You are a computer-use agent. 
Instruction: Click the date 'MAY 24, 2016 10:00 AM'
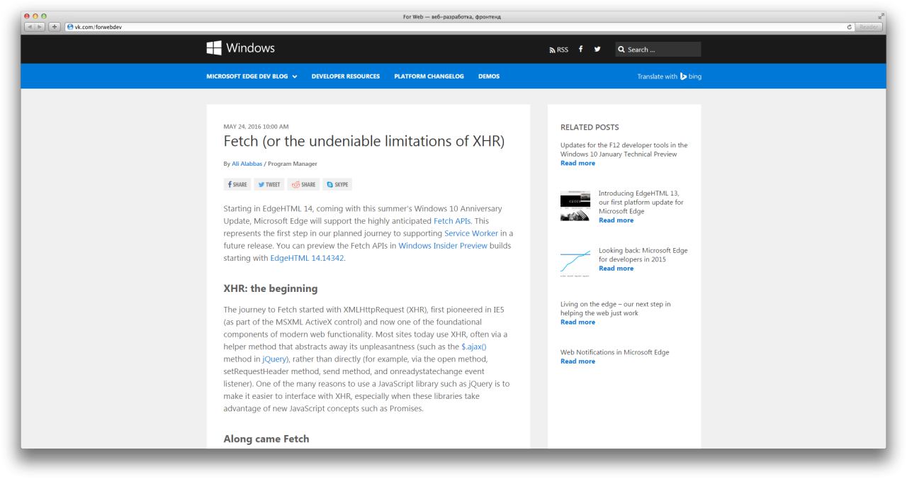click(x=256, y=126)
